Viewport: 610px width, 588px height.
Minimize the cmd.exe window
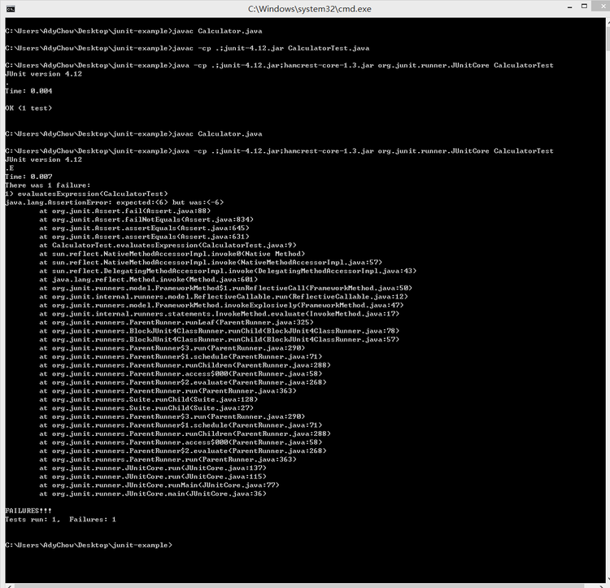pyautogui.click(x=570, y=7)
